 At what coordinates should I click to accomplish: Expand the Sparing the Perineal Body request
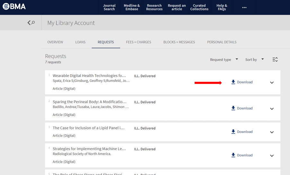(x=272, y=109)
